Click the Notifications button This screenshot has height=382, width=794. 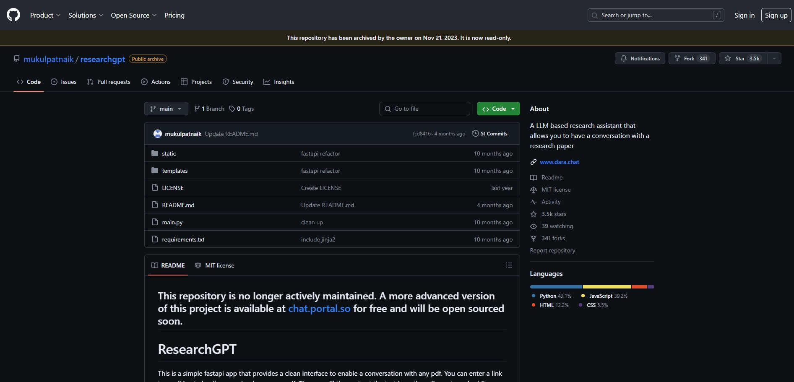pos(640,58)
